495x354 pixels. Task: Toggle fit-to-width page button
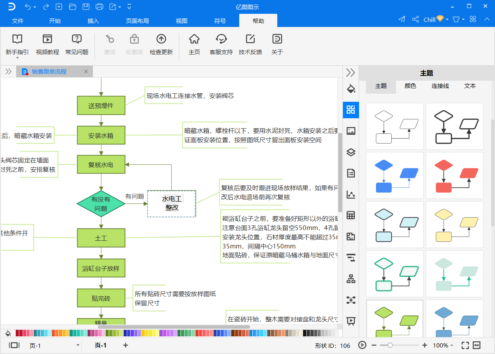tap(477, 345)
